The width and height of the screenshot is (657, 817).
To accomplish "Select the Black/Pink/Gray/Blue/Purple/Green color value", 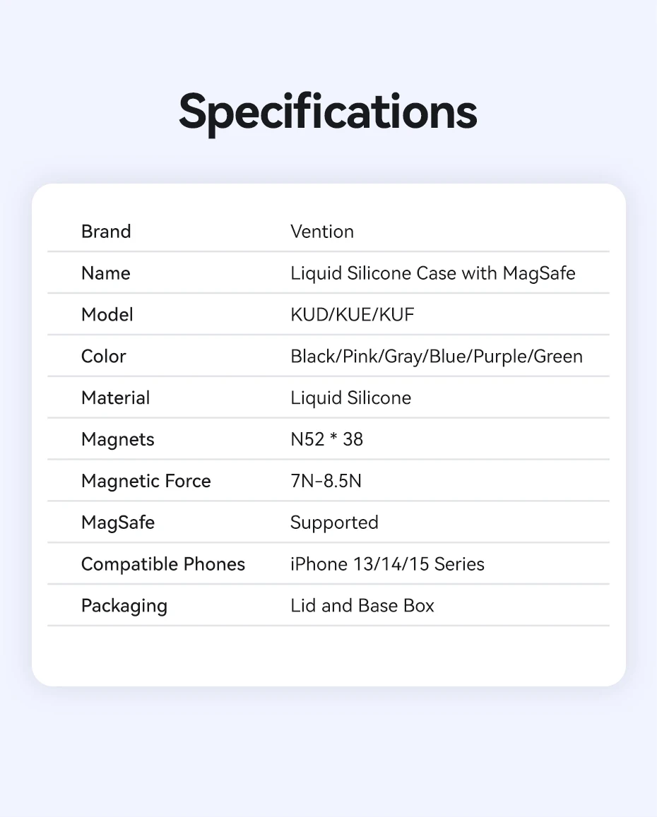I will point(436,357).
